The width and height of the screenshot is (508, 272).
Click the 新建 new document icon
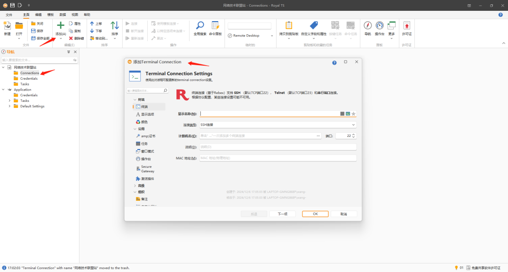click(x=7, y=26)
